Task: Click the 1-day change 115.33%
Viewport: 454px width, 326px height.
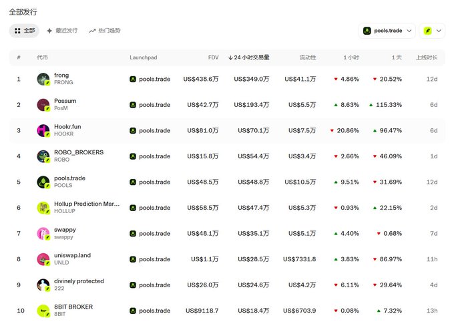Action: (389, 105)
